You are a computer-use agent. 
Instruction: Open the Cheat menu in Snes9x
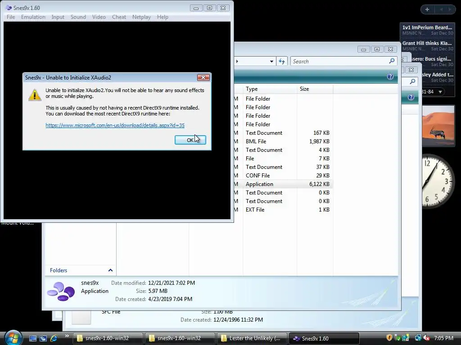119,17
